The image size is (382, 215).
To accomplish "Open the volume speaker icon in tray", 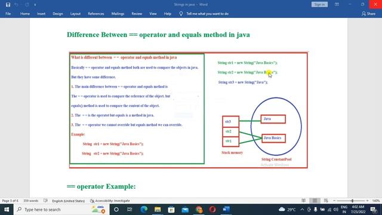I will pos(336,210).
